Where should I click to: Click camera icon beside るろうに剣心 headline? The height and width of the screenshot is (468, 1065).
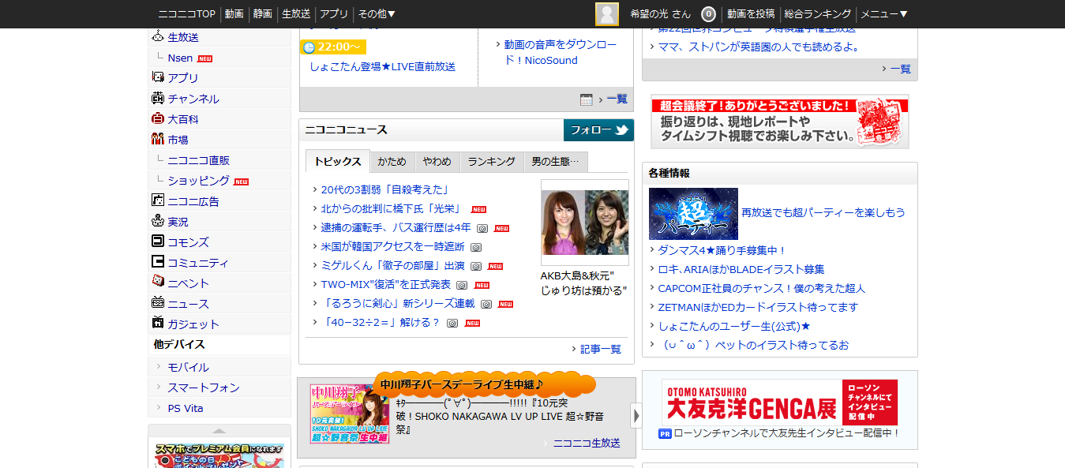pos(486,304)
